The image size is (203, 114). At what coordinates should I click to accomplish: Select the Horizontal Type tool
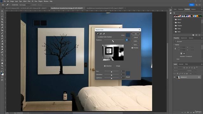pyautogui.click(x=2, y=55)
